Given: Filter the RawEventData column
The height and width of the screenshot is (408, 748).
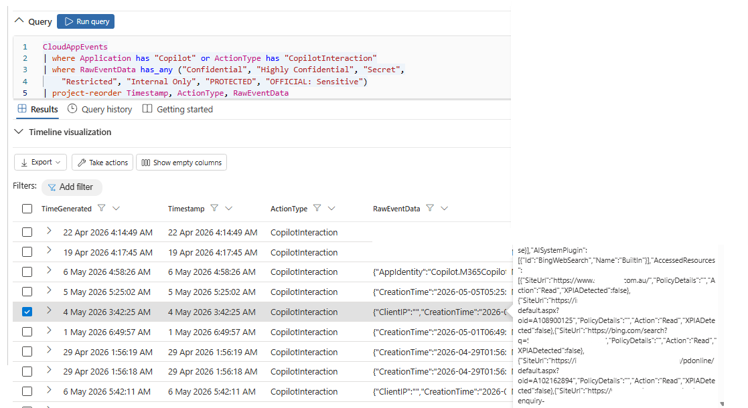Looking at the screenshot, I should coord(430,208).
